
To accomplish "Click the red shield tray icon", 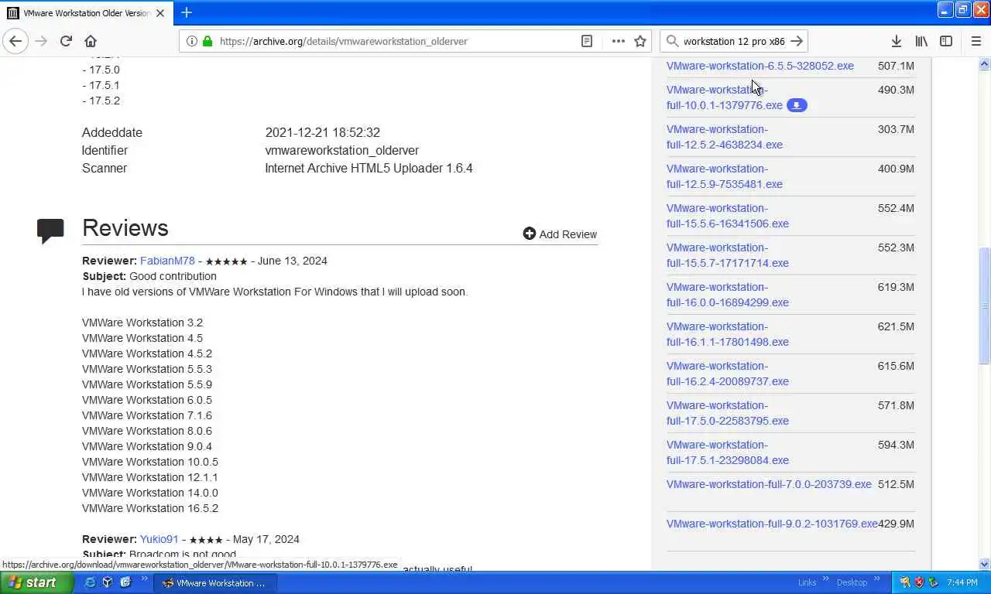I will 919,582.
